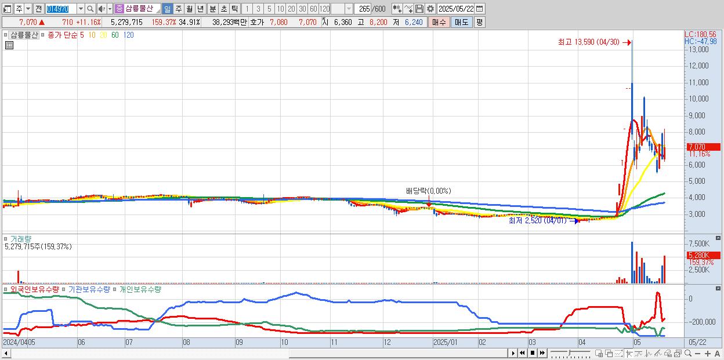Click the 외국인보유수량 legend label

34,289
